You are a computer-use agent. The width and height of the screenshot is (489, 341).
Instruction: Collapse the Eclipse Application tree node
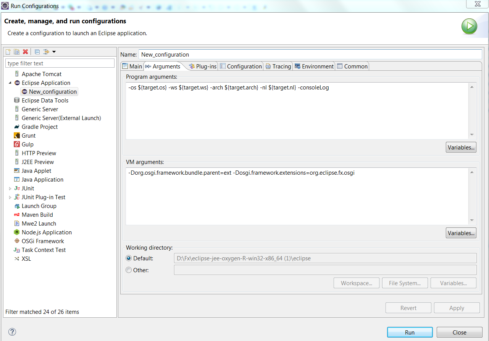[10, 83]
